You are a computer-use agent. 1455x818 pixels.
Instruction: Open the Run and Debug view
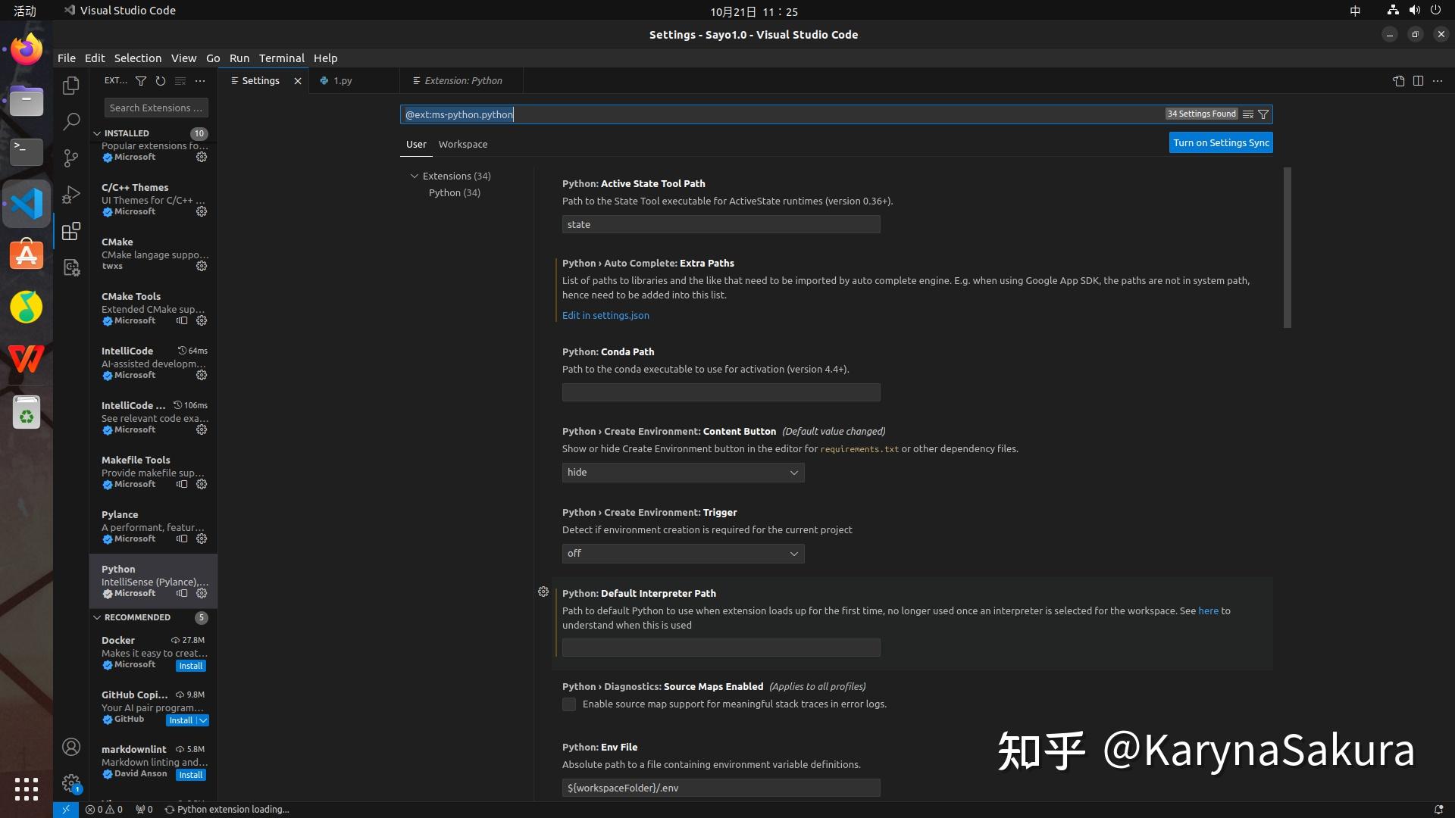click(x=70, y=194)
